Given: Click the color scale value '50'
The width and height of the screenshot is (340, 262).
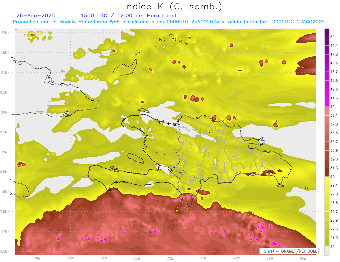Looking at the screenshot, I should (333, 37).
